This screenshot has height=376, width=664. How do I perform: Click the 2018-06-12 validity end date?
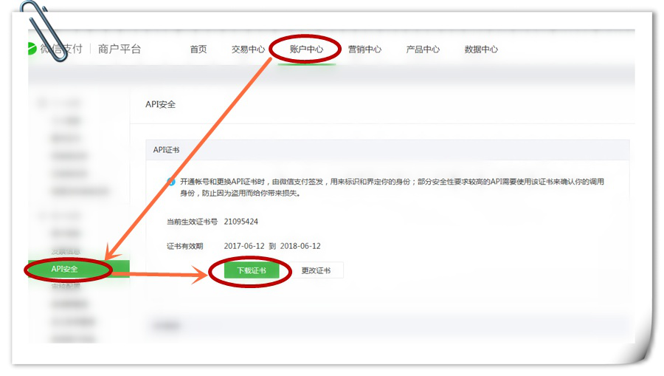(300, 246)
